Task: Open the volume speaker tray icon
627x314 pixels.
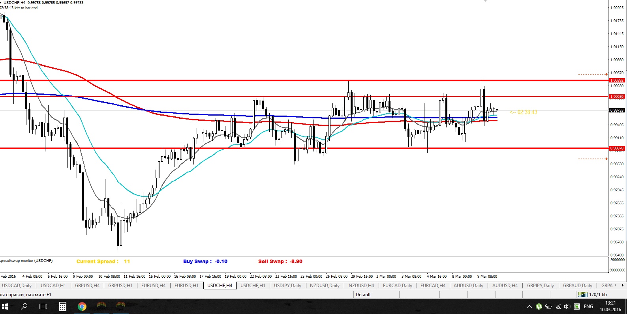Action: (567, 307)
